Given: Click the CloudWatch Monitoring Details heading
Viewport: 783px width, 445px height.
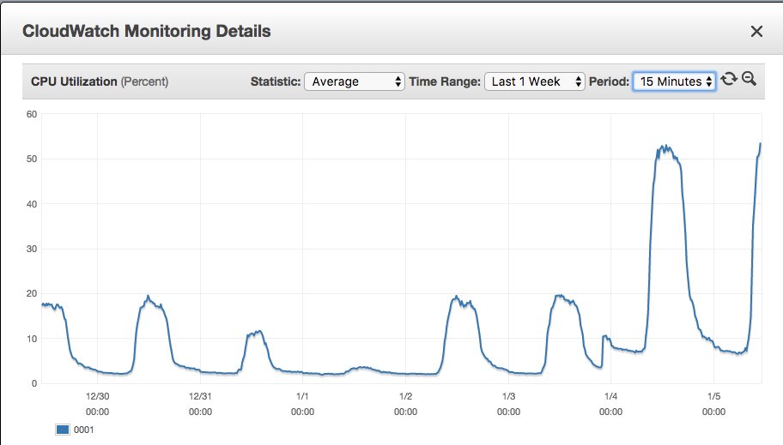Looking at the screenshot, I should coord(147,31).
